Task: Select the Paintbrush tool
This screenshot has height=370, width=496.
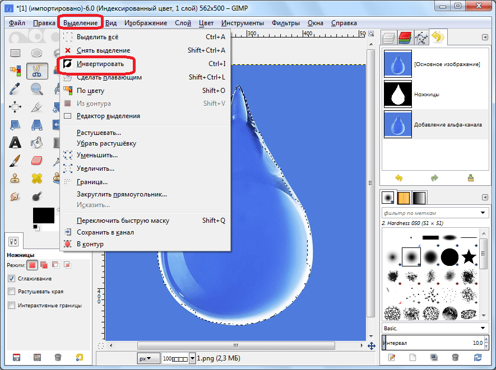Action: 15,161
